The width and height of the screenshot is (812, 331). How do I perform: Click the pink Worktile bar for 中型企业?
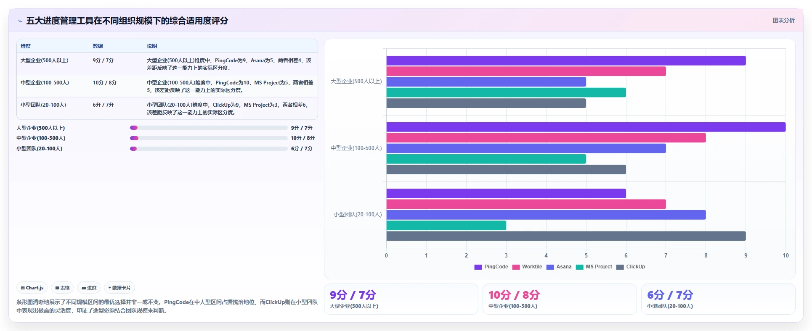pyautogui.click(x=546, y=138)
